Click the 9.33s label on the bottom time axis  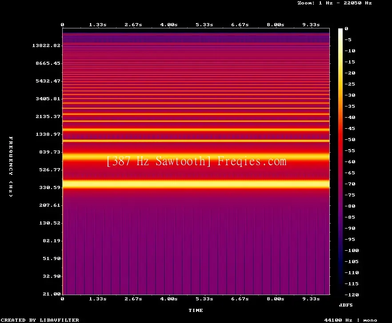pyautogui.click(x=311, y=299)
